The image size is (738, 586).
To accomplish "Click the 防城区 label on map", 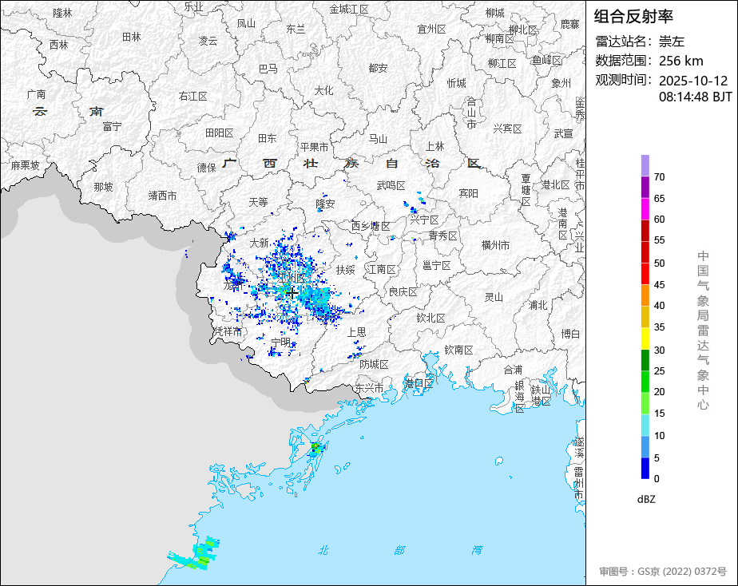I will coord(374,364).
